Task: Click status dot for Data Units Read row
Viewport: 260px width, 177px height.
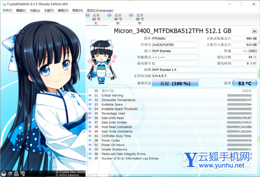Action: point(90,118)
